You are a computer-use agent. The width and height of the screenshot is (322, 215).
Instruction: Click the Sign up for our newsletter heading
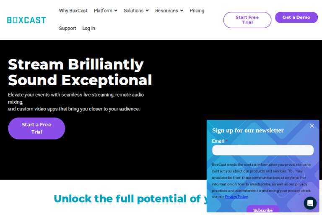point(248,131)
